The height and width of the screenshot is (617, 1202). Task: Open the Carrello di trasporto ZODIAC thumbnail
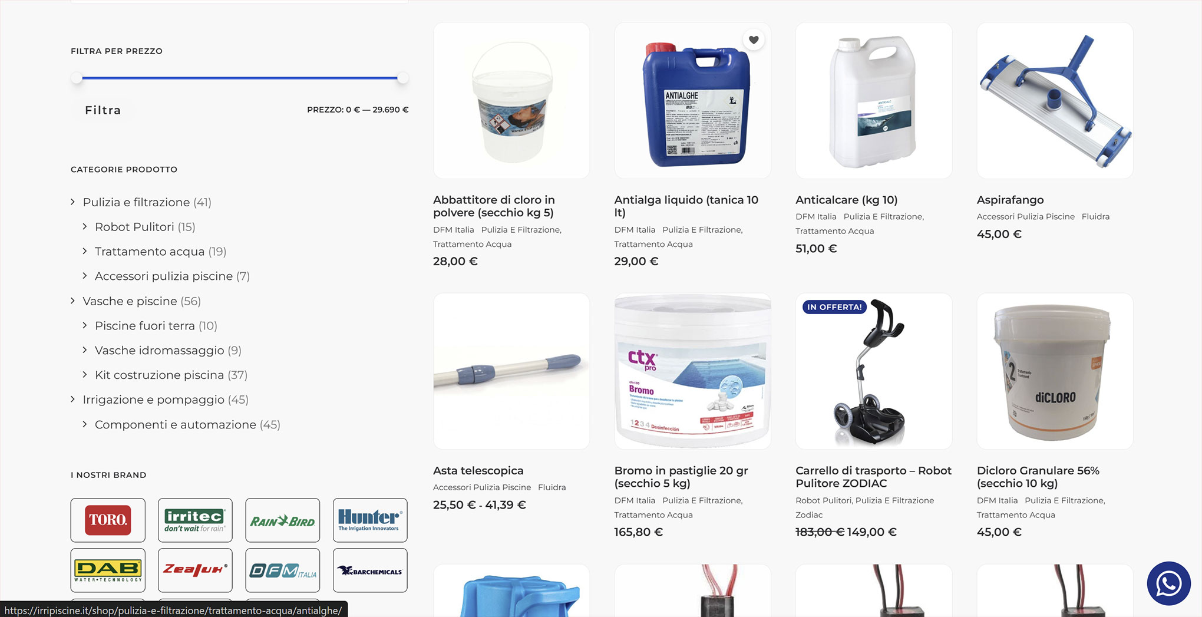(x=873, y=371)
